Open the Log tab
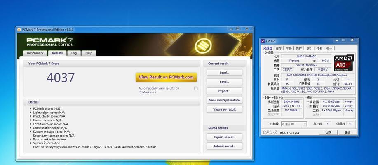The width and height of the screenshot is (378, 165). (74, 53)
